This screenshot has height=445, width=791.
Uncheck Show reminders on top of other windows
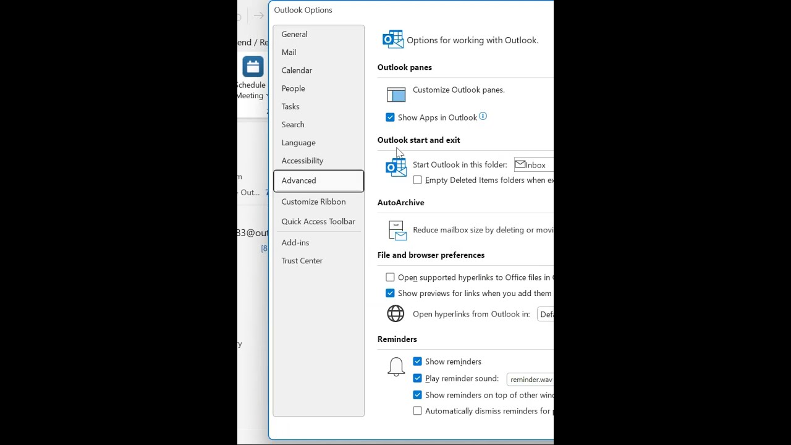click(x=417, y=395)
